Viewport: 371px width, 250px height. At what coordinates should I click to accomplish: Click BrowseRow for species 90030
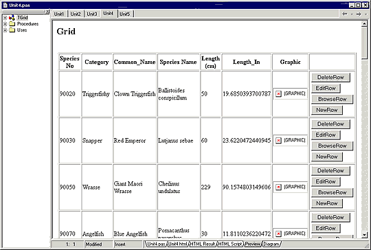[x=332, y=146]
